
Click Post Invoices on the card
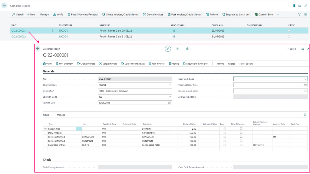click(x=157, y=64)
